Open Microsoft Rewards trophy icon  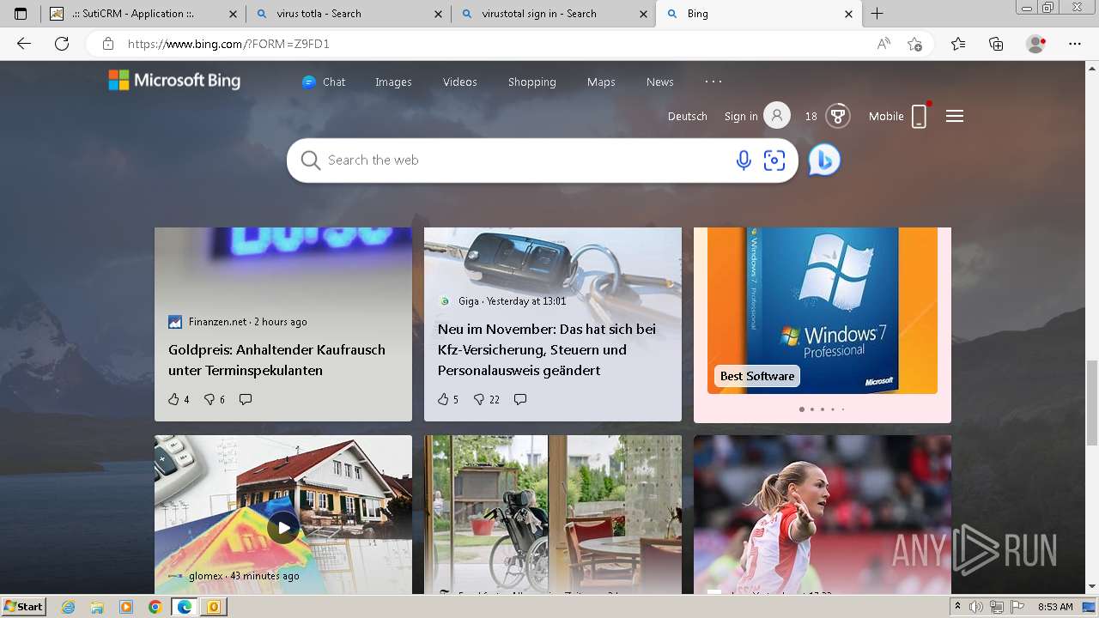point(838,116)
